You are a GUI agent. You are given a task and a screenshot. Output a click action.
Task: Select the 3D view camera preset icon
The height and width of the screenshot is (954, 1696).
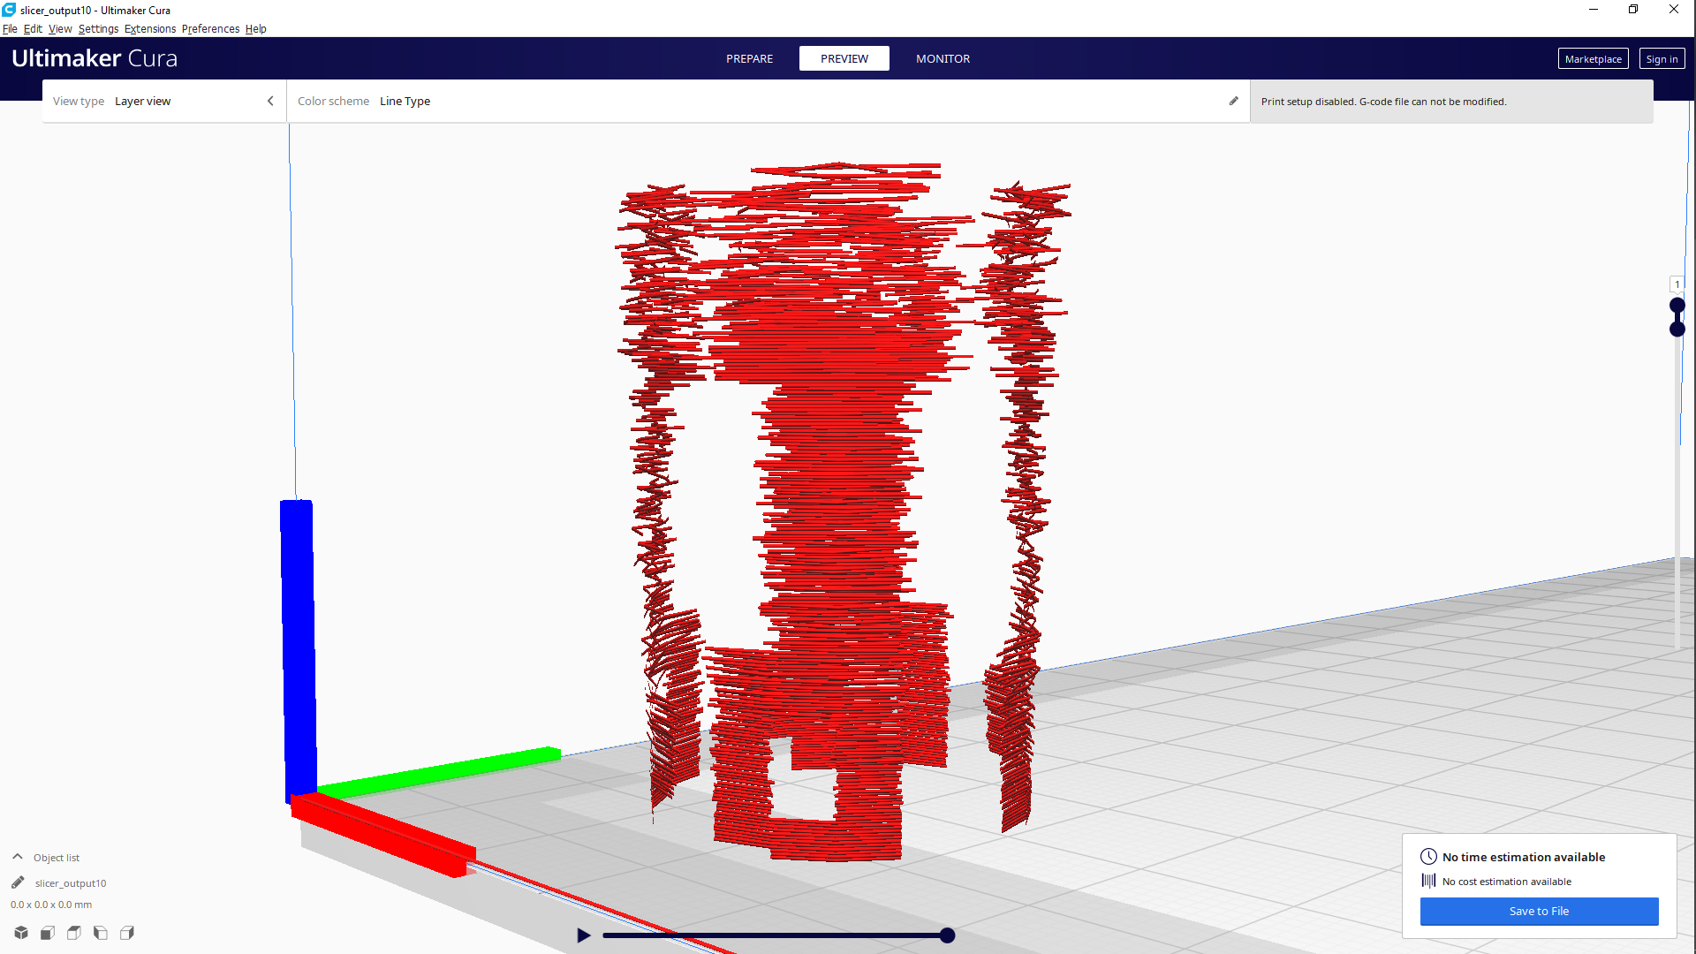(x=20, y=933)
